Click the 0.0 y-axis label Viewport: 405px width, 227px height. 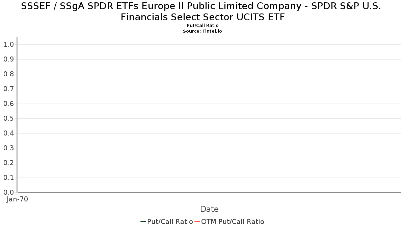coord(8,192)
